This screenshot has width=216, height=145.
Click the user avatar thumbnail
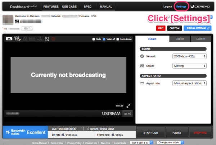(8, 20)
